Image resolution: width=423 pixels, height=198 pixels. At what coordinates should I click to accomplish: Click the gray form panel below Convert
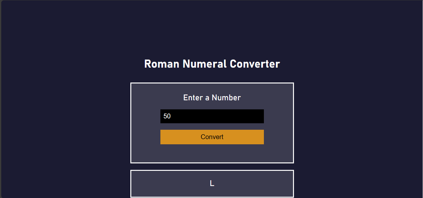tap(212, 153)
